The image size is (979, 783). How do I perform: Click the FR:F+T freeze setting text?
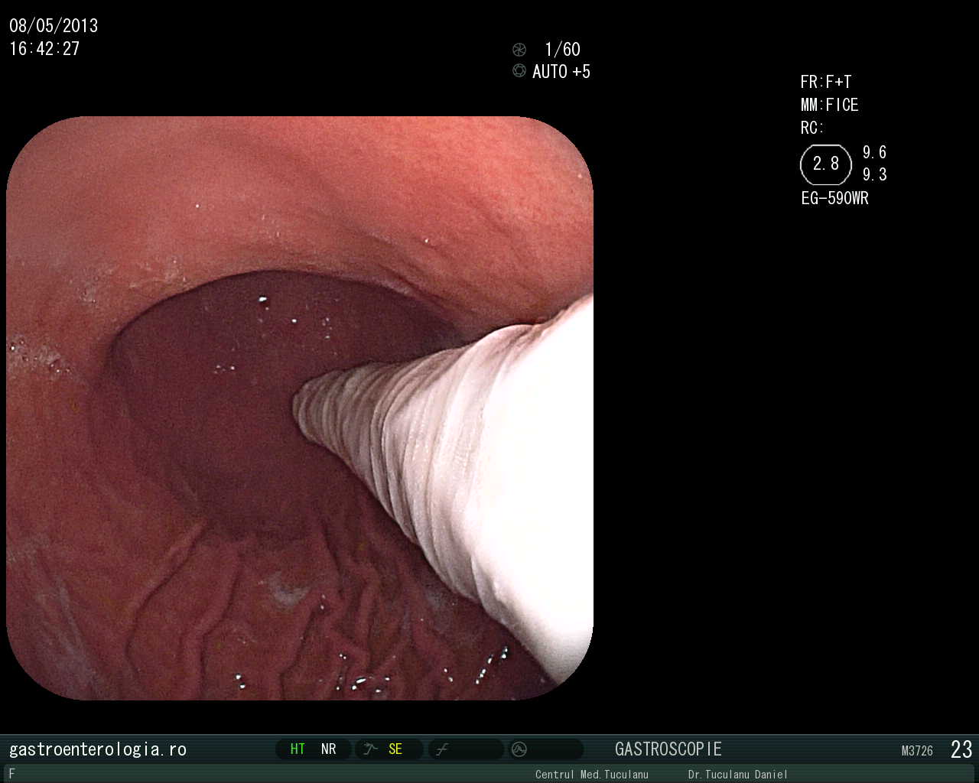[826, 82]
